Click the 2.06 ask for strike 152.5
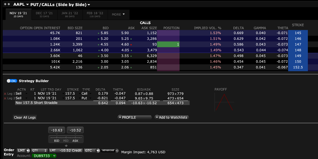Image resolution: width=318 pixels, height=159 pixels. [x=125, y=67]
